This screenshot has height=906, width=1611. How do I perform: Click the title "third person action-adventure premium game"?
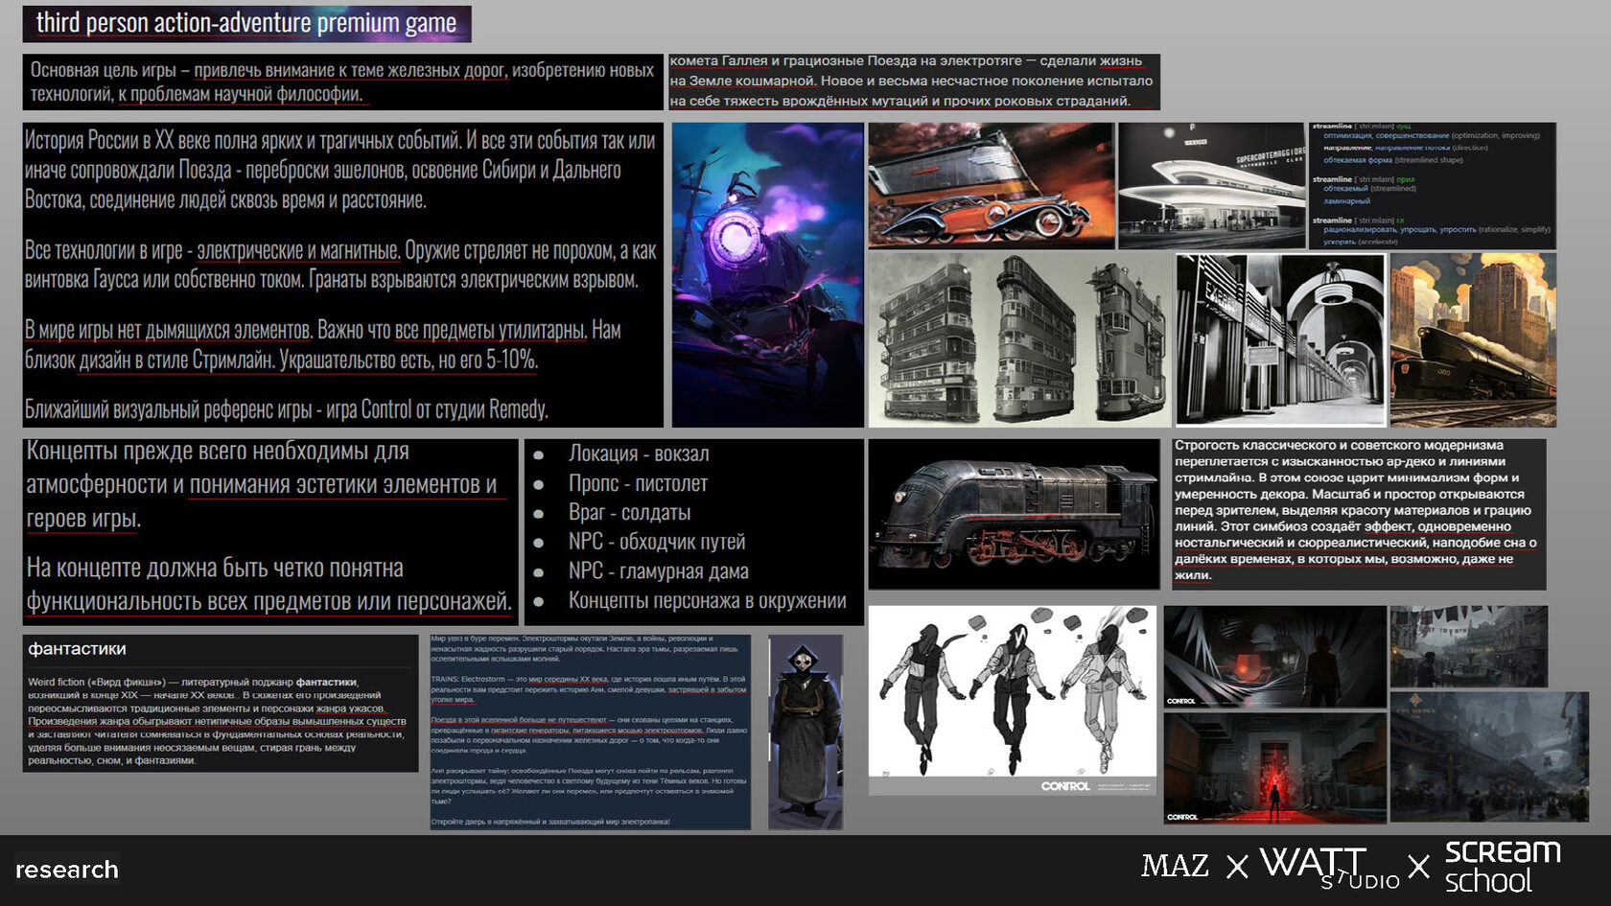pos(246,23)
